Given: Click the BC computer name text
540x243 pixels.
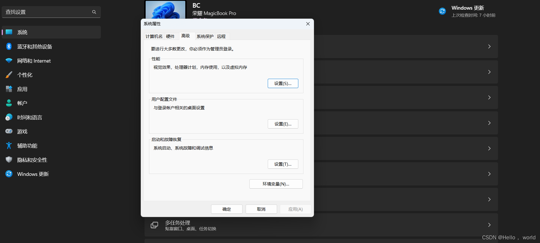Looking at the screenshot, I should click(196, 5).
